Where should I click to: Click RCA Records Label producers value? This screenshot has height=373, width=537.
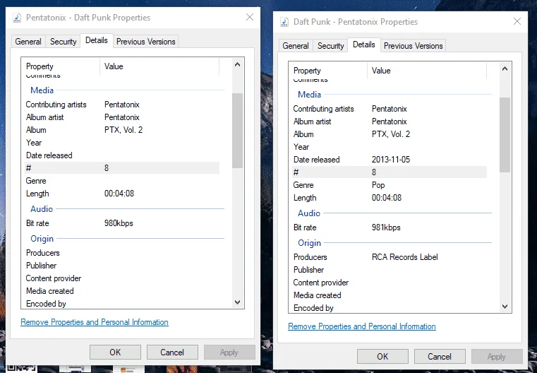pos(405,256)
